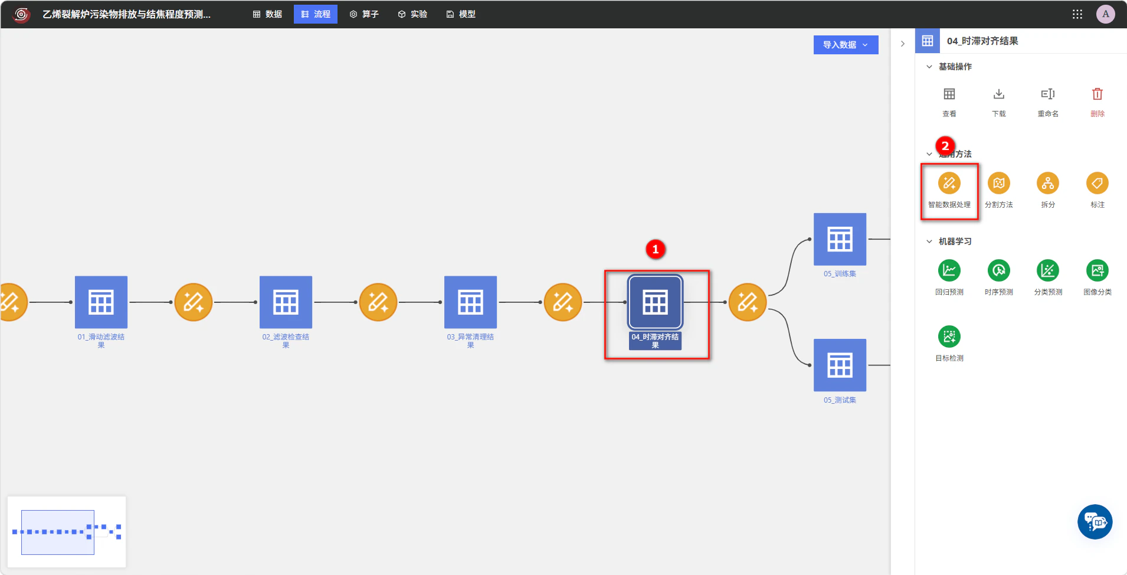Viewport: 1127px width, 575px height.
Task: Click processing operator between 02 and 03 nodes
Action: pos(378,302)
